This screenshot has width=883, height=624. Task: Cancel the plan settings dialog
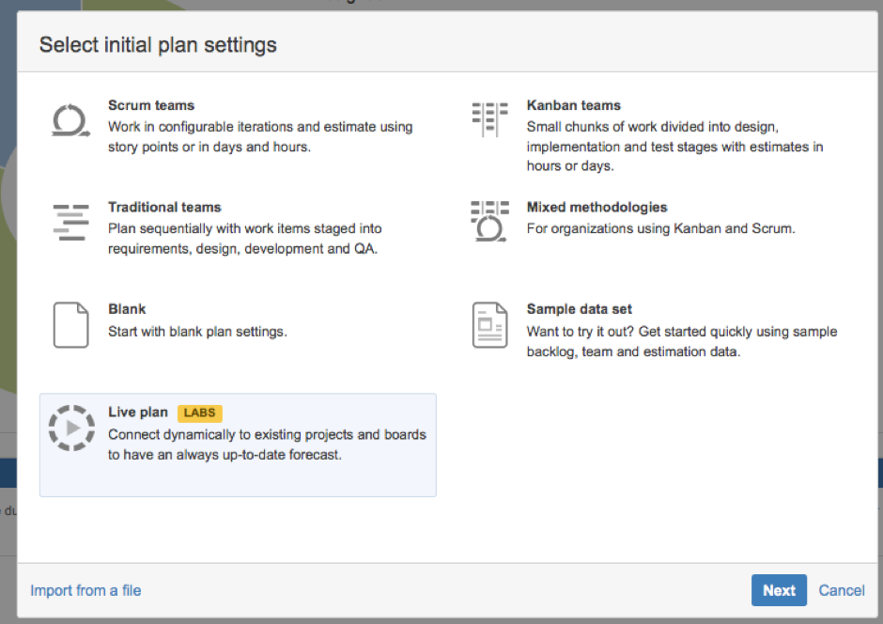pyautogui.click(x=842, y=590)
